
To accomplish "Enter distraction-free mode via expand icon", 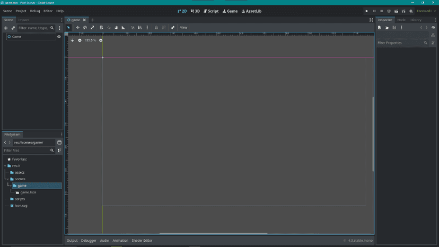I will point(371,20).
